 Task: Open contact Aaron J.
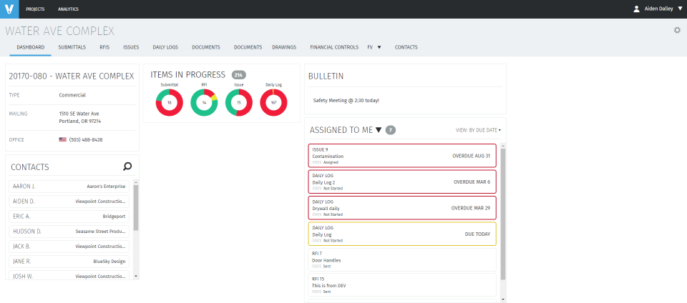pyautogui.click(x=69, y=187)
